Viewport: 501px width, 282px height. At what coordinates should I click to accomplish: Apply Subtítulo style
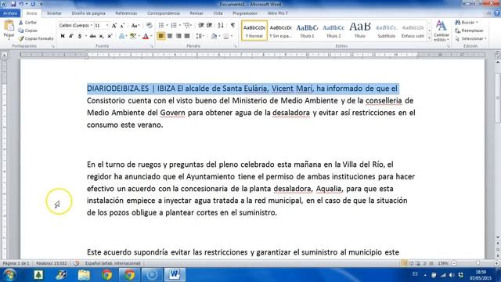click(386, 31)
